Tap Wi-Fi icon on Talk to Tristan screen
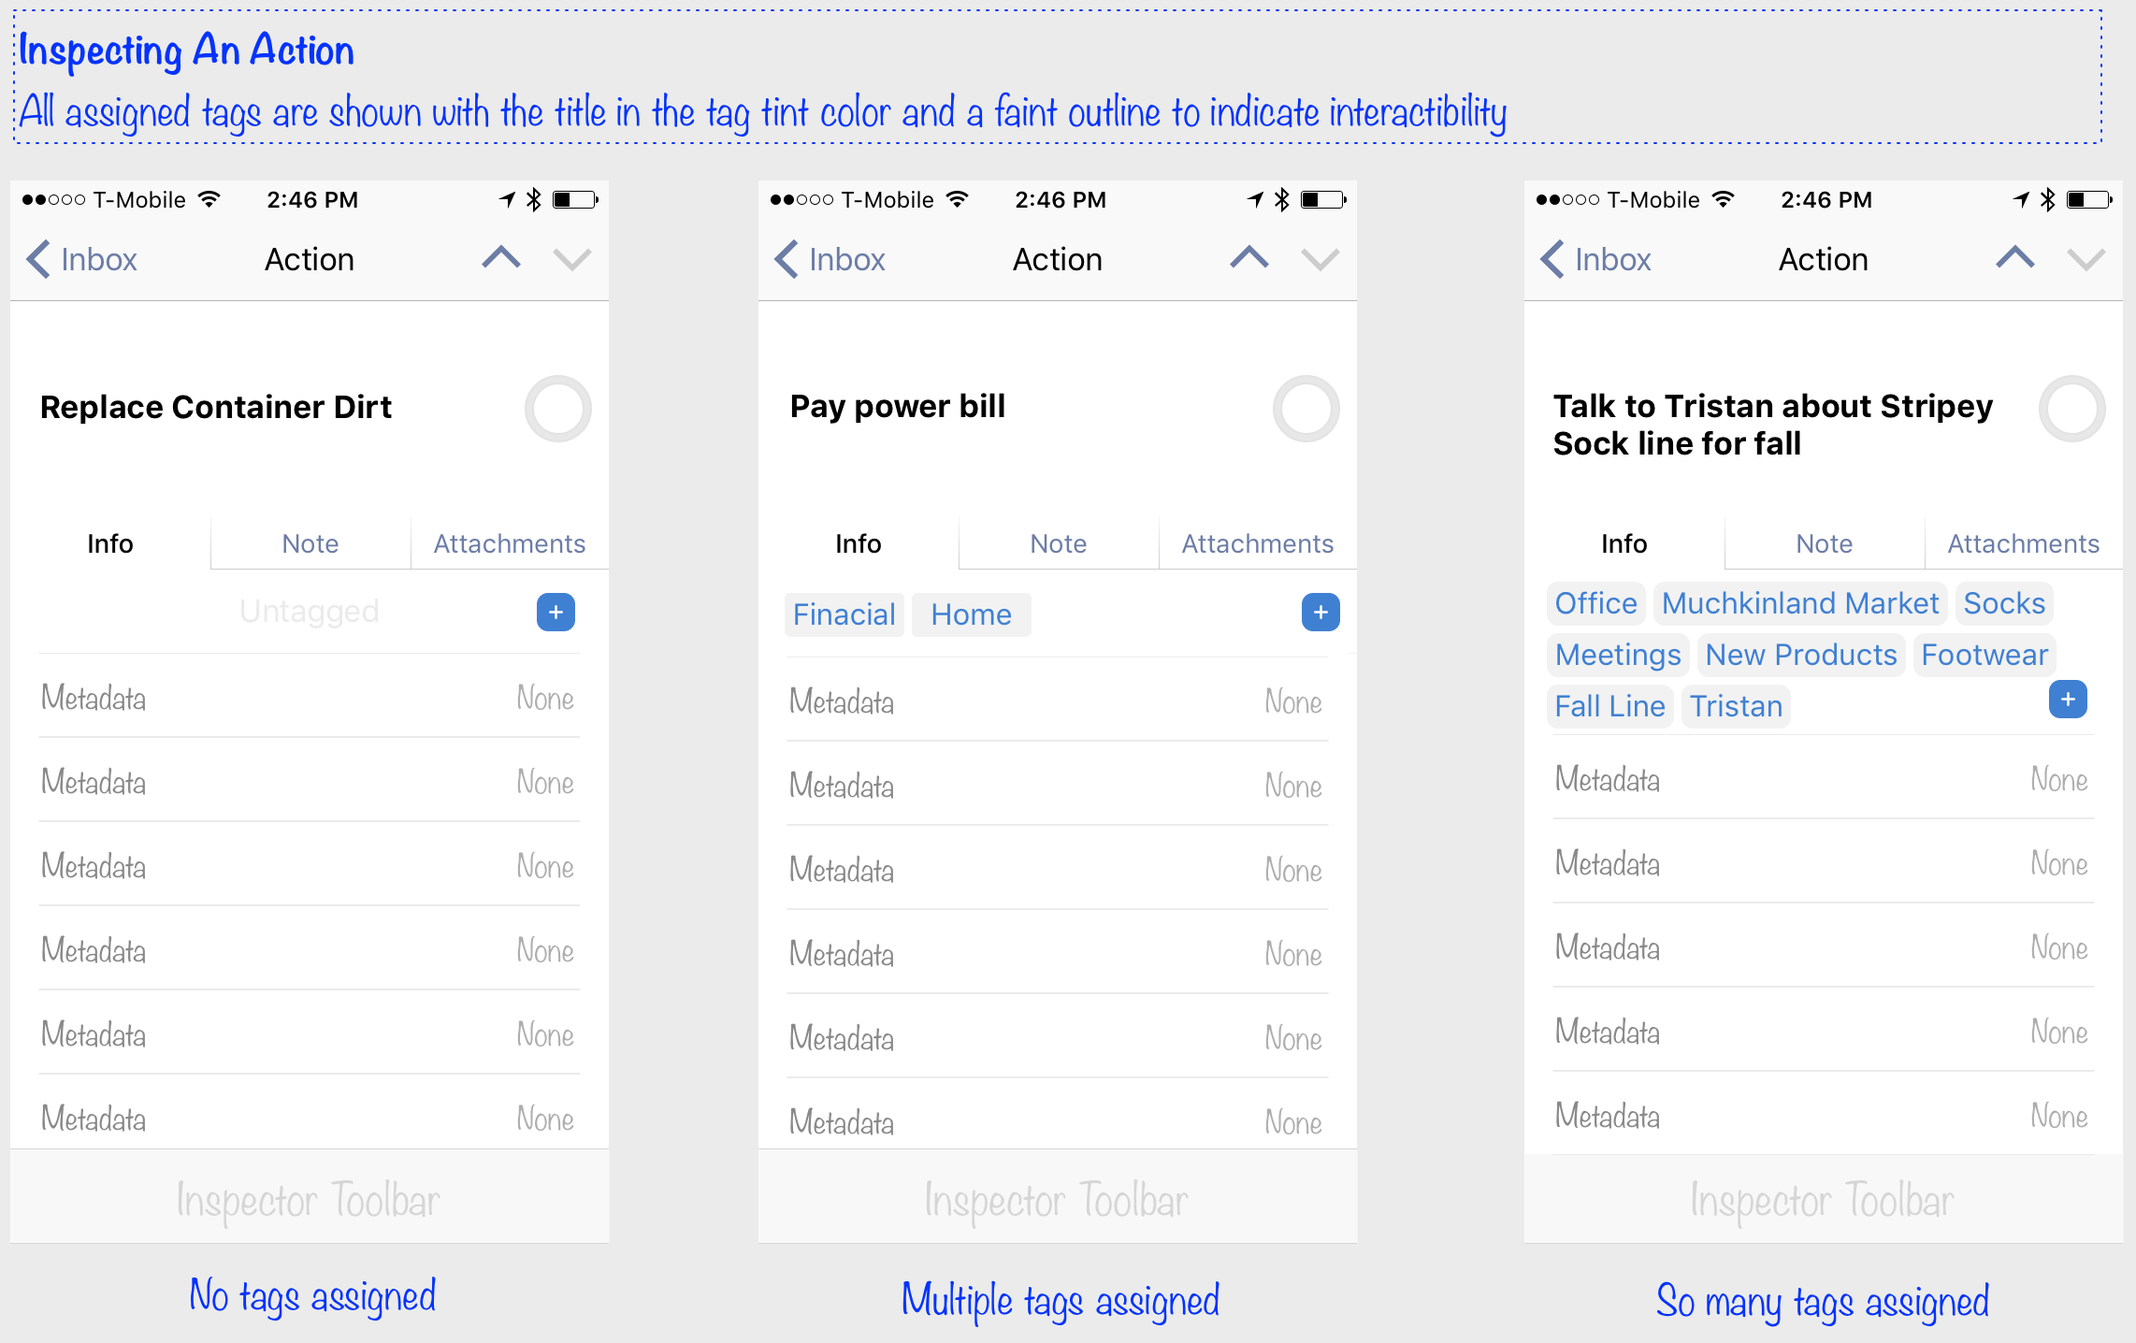 [1723, 198]
